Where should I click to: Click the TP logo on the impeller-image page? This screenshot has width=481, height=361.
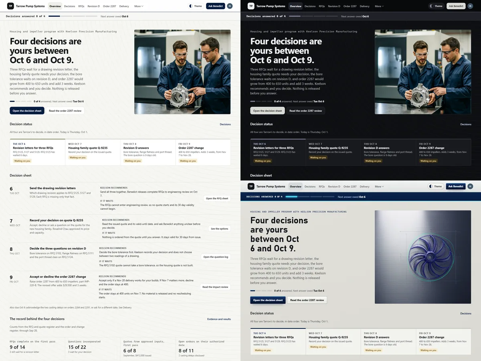(x=251, y=186)
